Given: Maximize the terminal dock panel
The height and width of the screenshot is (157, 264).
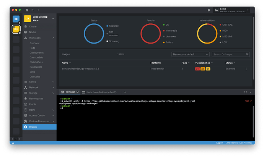Looking at the screenshot, I should [245, 92].
